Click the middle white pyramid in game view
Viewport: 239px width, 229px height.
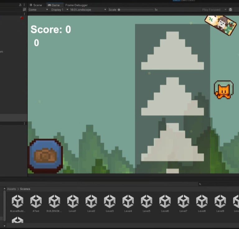pyautogui.click(x=172, y=96)
